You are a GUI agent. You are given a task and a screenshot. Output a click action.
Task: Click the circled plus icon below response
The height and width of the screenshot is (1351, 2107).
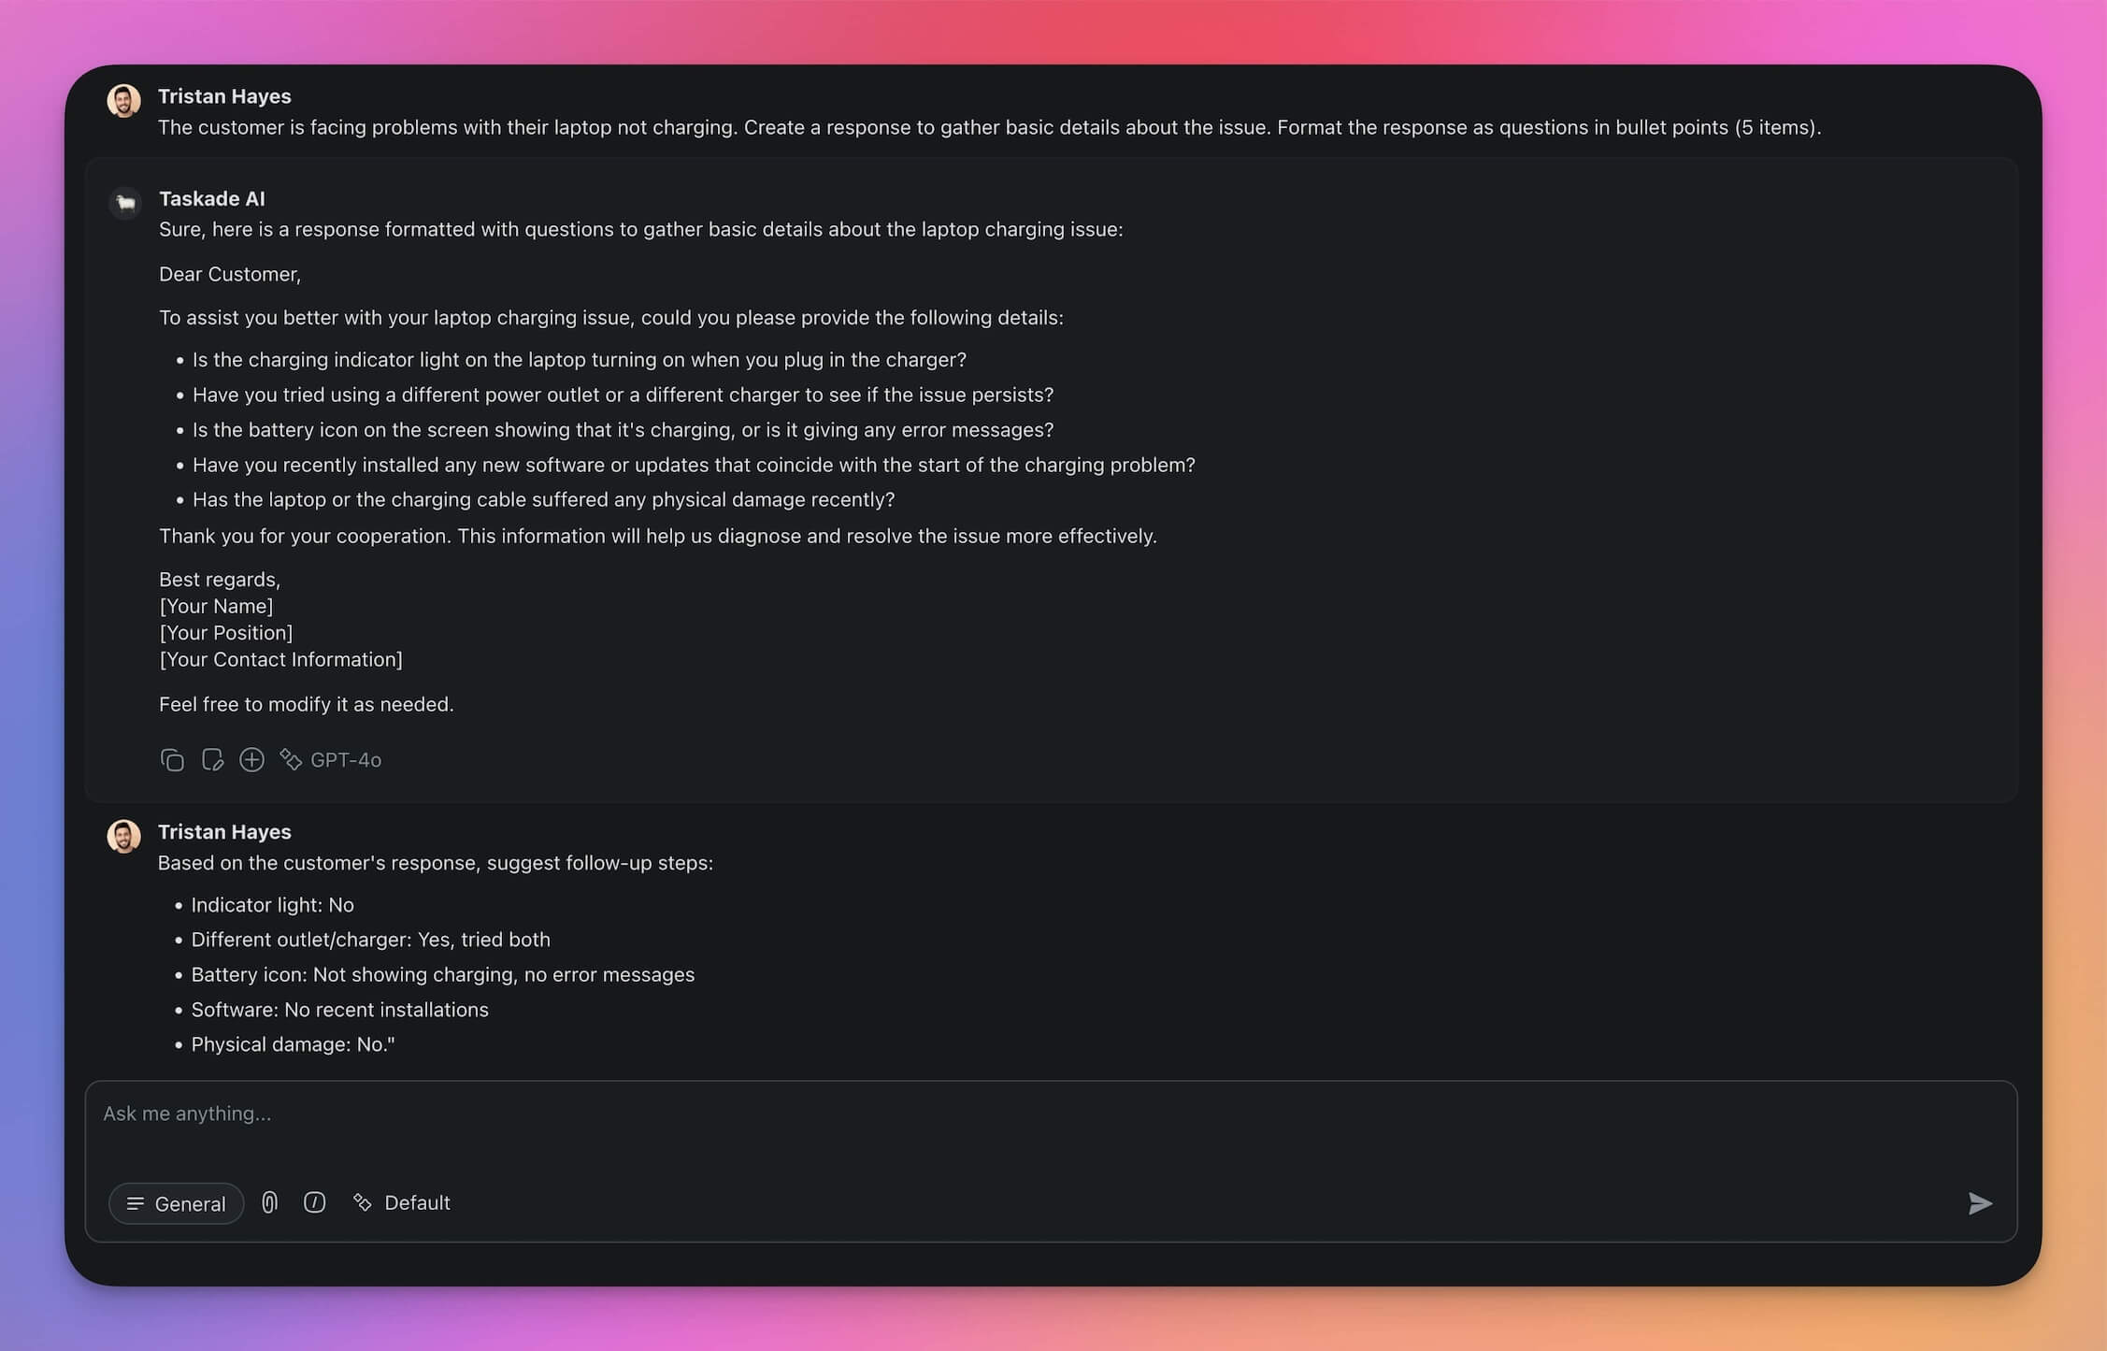[x=251, y=760]
